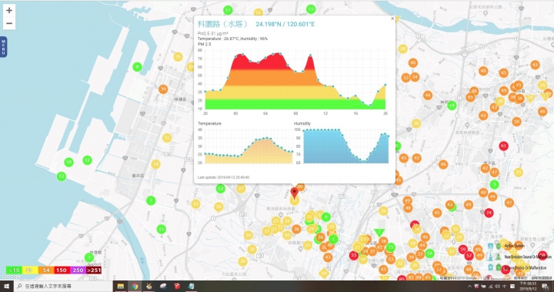Image resolution: width=554 pixels, height=292 pixels.
Task: Click the dark red >251 legend swatch
Action: pyautogui.click(x=94, y=270)
